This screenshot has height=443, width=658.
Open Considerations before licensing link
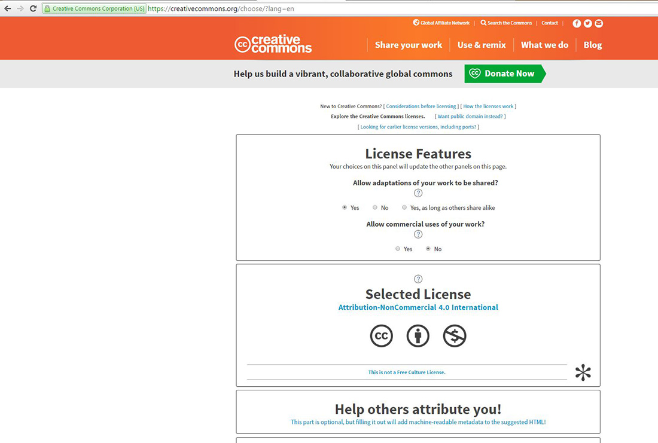(x=421, y=106)
